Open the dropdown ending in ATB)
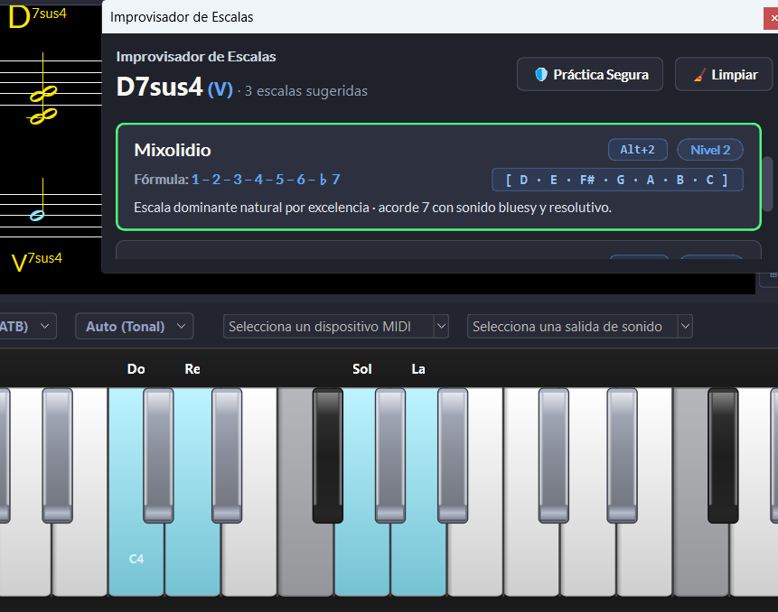 (x=26, y=326)
